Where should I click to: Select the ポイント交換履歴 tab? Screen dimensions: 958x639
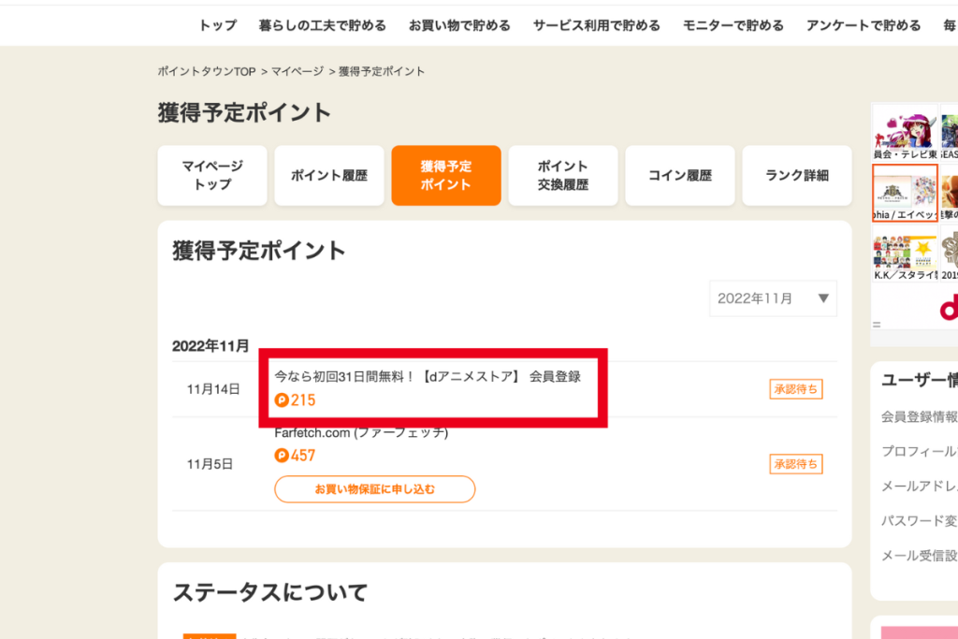point(563,175)
